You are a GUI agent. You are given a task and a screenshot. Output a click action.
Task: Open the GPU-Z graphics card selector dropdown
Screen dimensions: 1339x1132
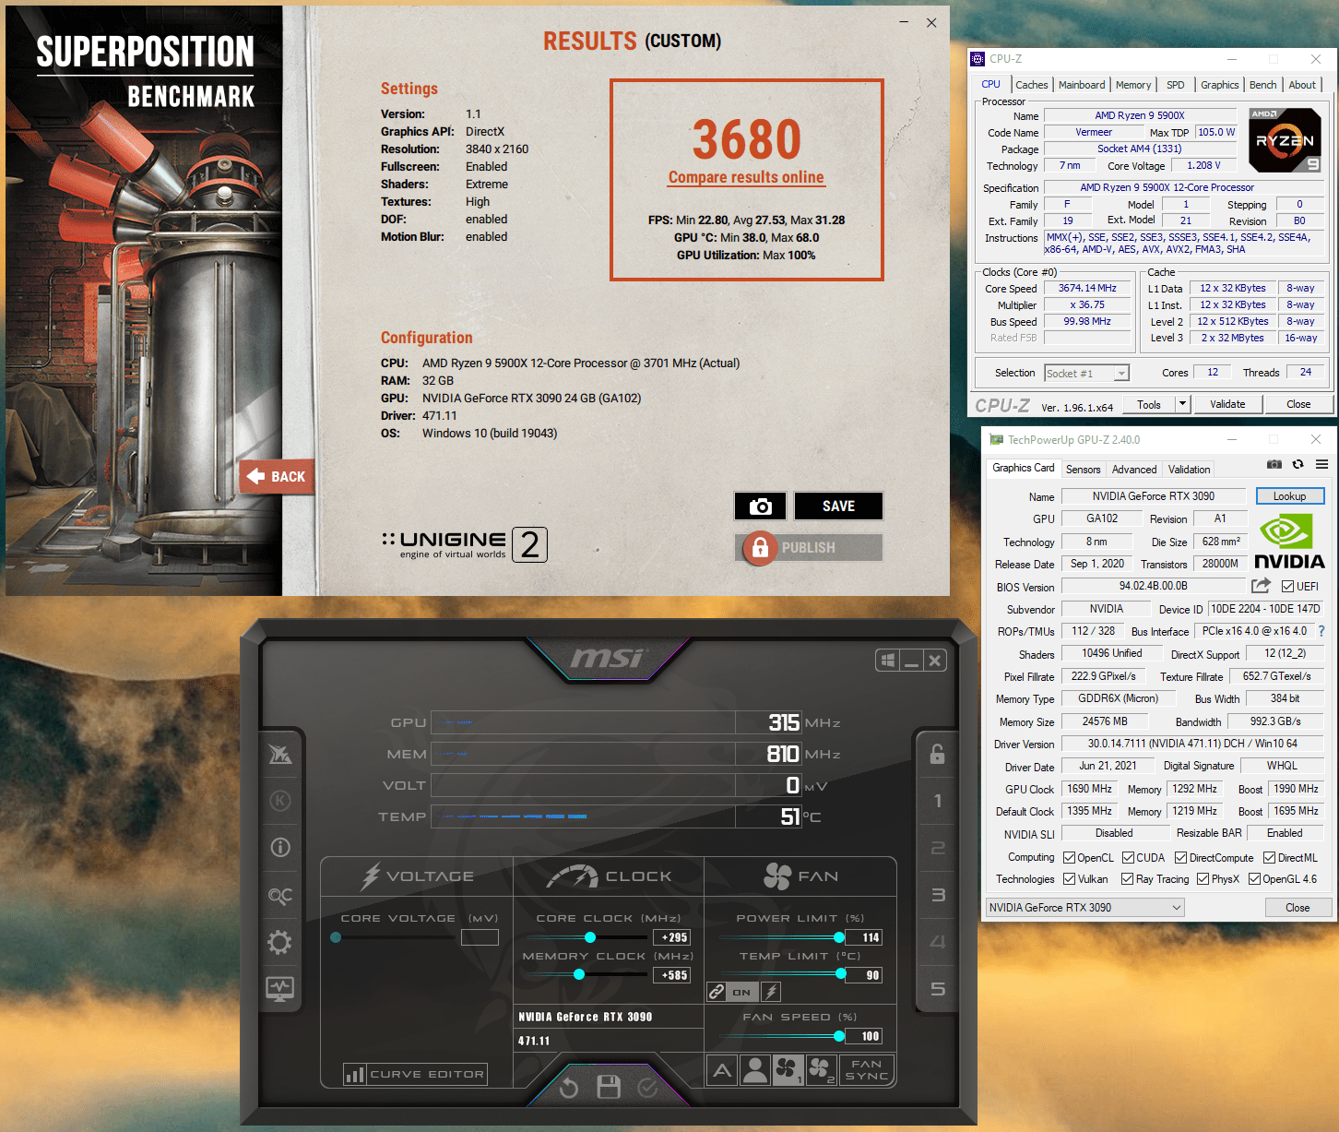coord(1084,907)
